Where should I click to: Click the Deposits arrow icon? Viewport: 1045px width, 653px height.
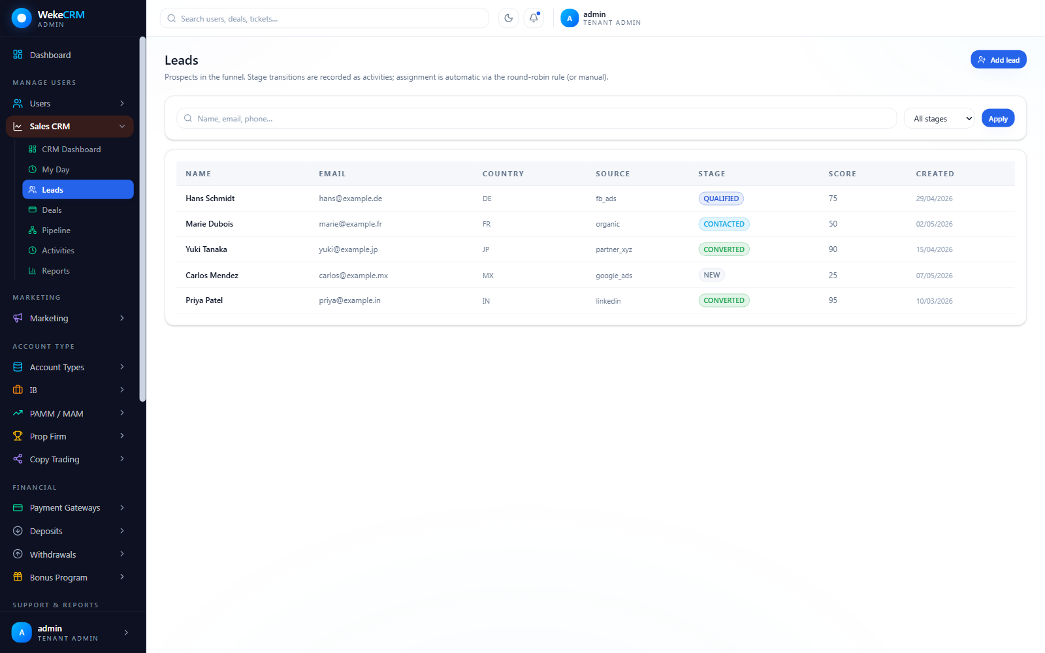pyautogui.click(x=18, y=531)
